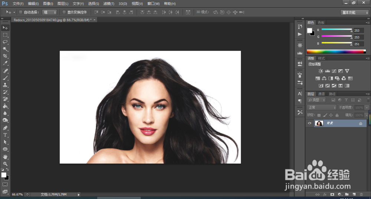
Task: Select the Eraser tool
Action: (5, 99)
